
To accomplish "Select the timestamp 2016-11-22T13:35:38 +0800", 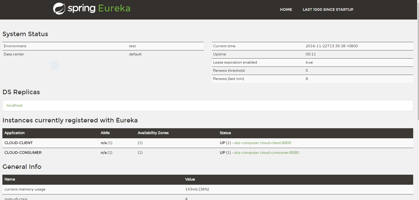I will [x=332, y=46].
